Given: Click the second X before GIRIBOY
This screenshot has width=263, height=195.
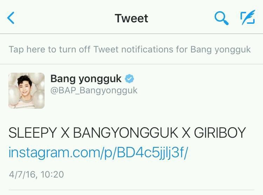Looking at the screenshot, I should pyautogui.click(x=186, y=132).
